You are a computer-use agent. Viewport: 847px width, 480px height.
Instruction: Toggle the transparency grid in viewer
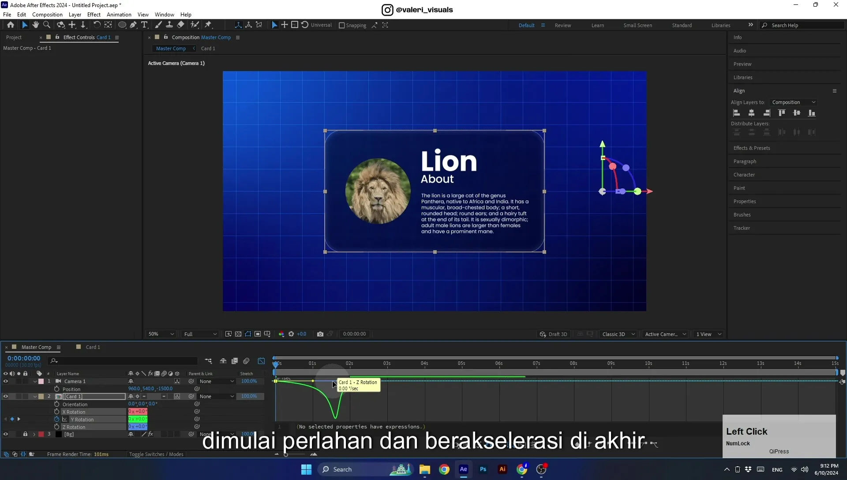coord(238,334)
